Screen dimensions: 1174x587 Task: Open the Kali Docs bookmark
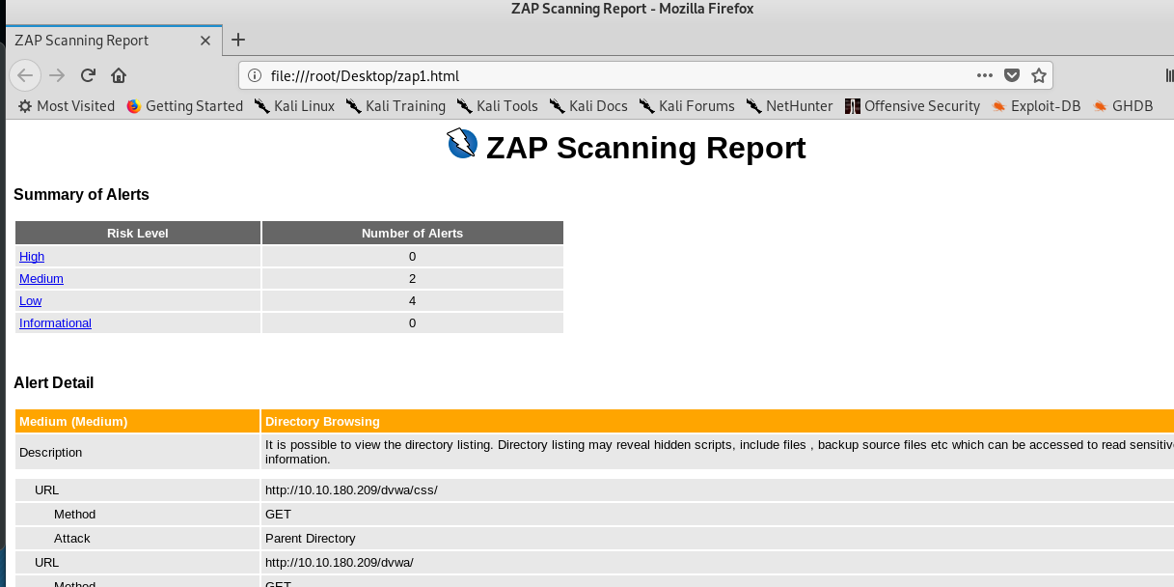click(x=588, y=106)
